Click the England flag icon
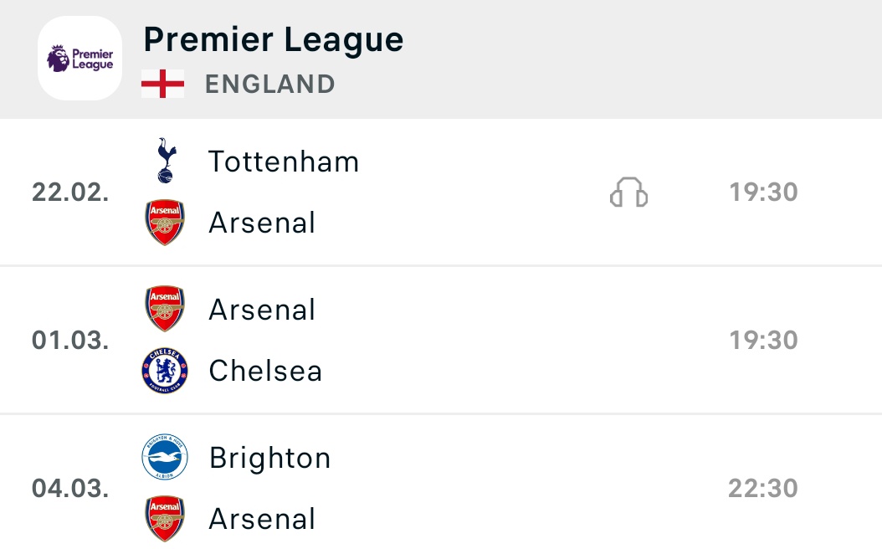882x549 pixels. (x=162, y=84)
